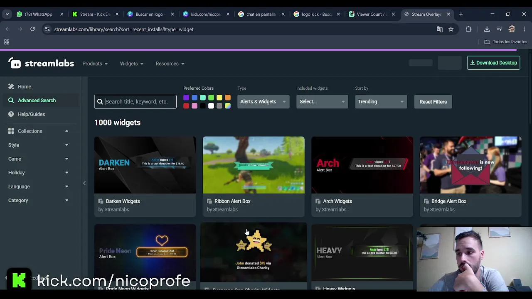Expand the Language filter section
The height and width of the screenshot is (299, 532).
[x=66, y=186]
